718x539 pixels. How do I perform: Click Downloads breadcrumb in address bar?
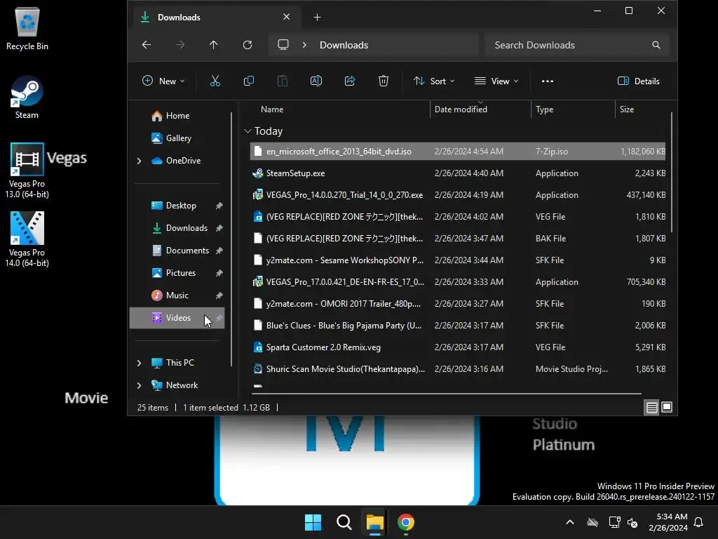pos(344,45)
